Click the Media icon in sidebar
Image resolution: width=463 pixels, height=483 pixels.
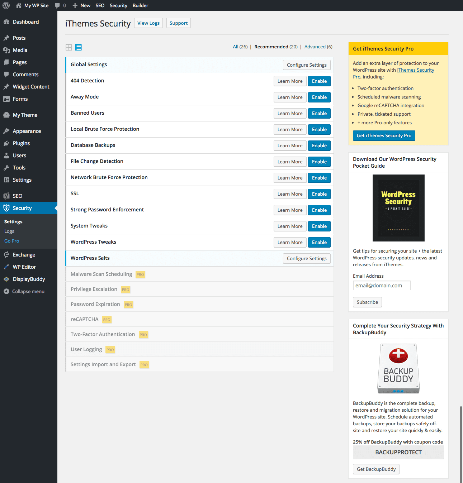coord(6,50)
